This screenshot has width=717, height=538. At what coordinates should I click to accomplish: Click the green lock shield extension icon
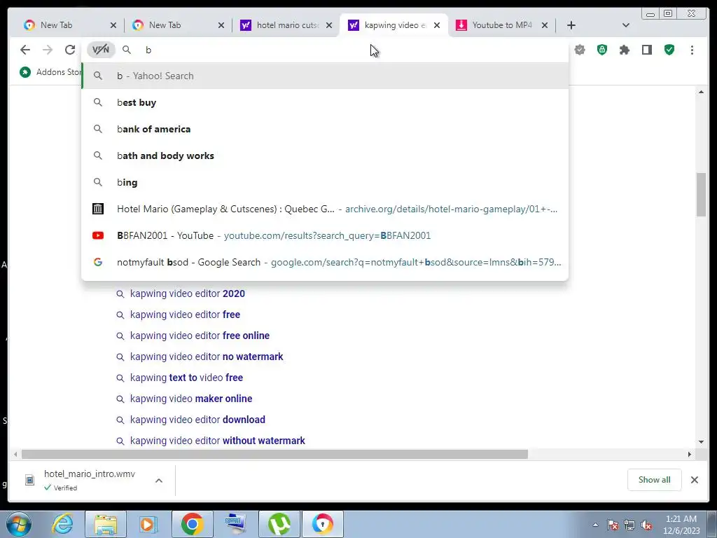[x=601, y=50]
